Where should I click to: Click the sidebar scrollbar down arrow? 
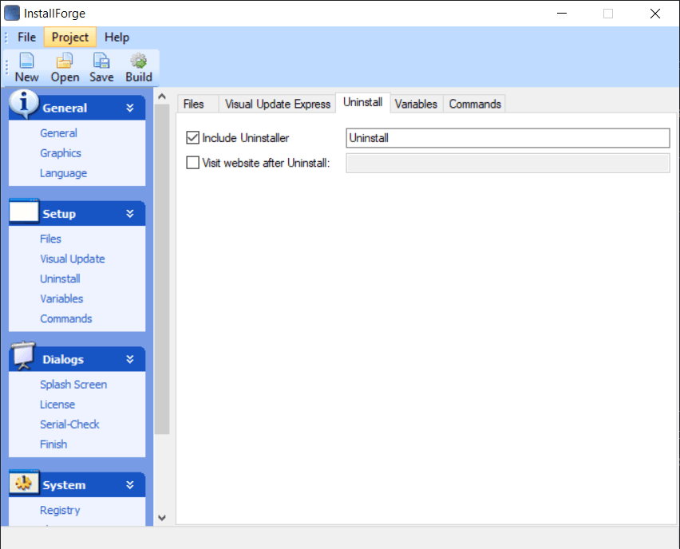coord(162,518)
